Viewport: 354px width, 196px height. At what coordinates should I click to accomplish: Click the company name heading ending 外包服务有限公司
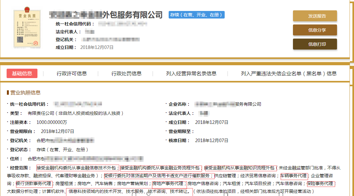tap(106, 15)
